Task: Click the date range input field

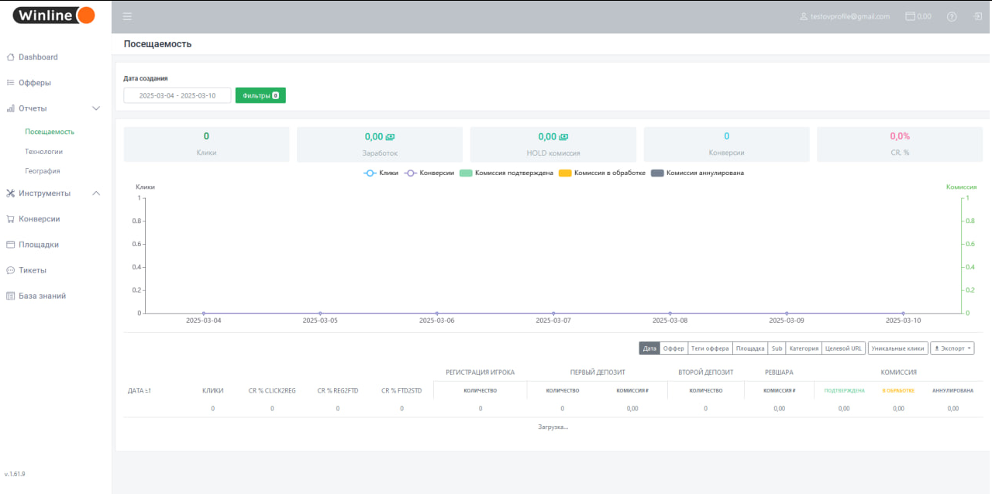Action: (x=177, y=95)
